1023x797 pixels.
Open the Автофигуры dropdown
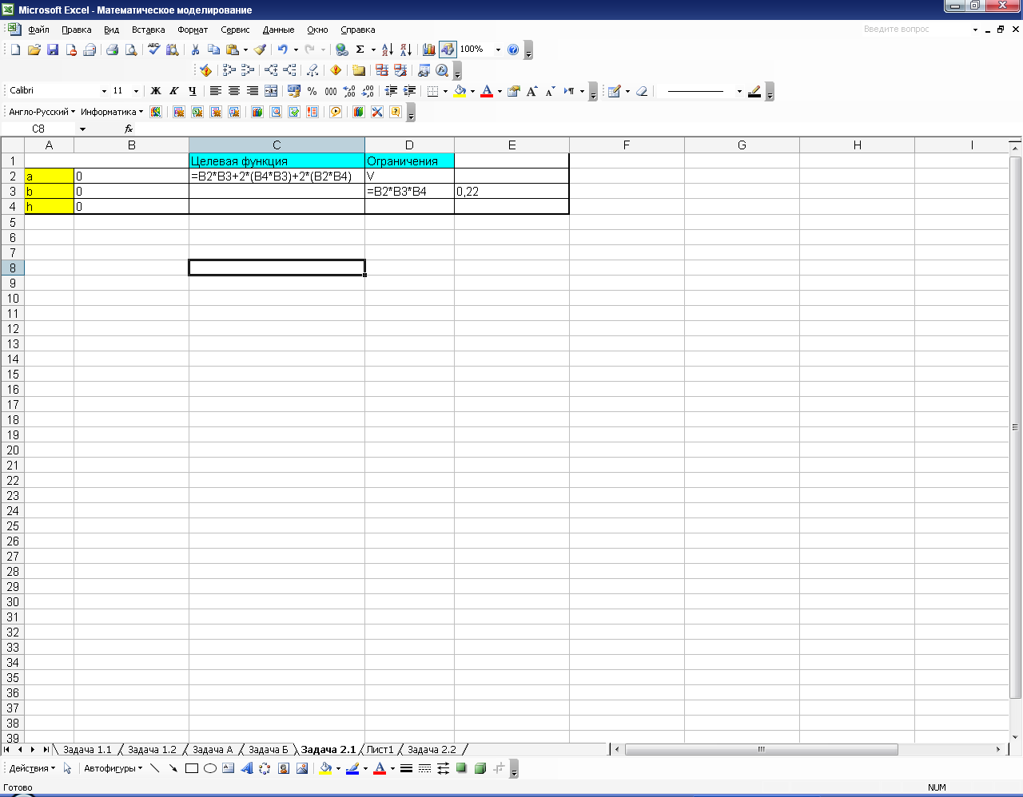click(x=113, y=768)
